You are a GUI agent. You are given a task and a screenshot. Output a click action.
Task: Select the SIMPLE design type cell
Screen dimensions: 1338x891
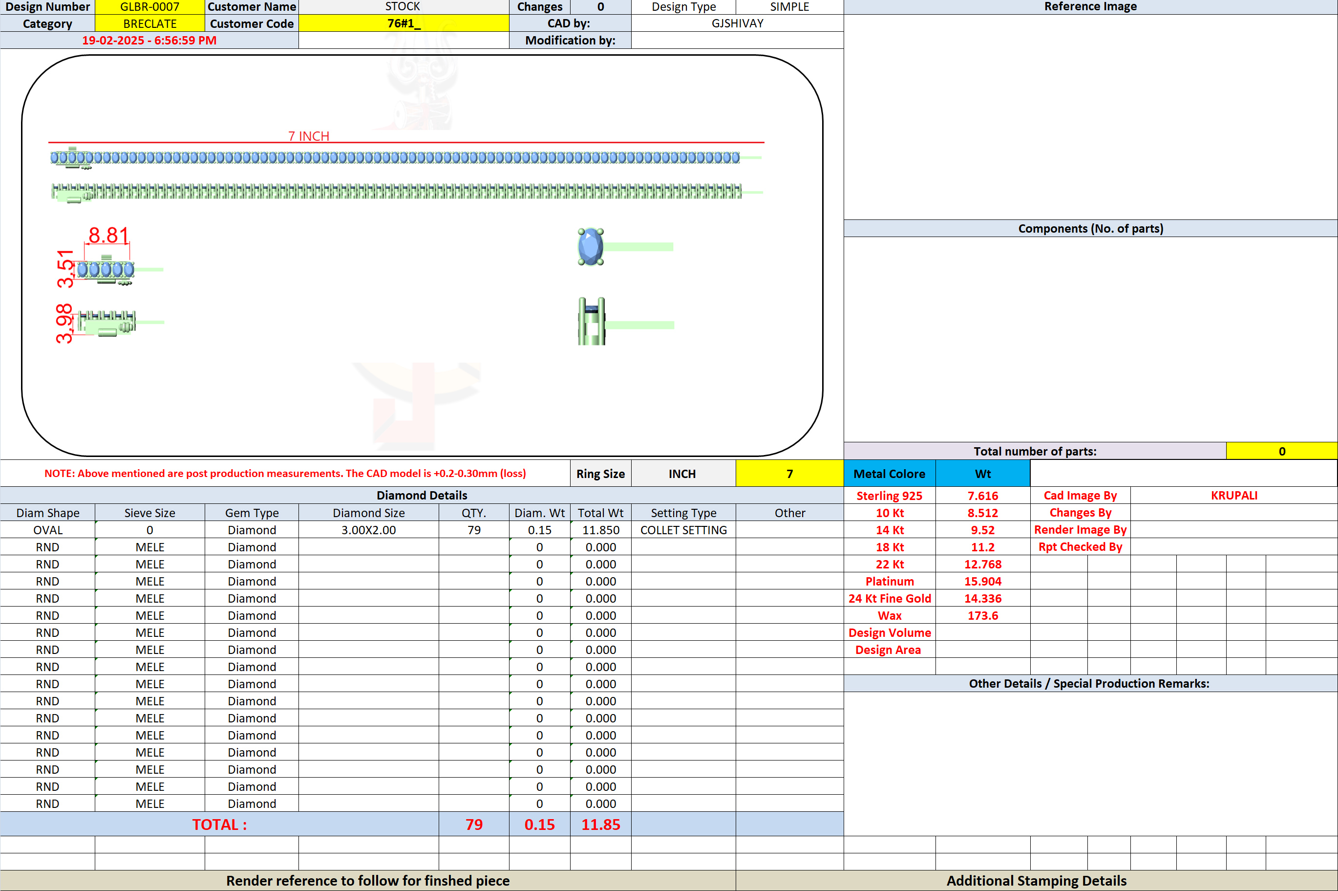click(789, 7)
